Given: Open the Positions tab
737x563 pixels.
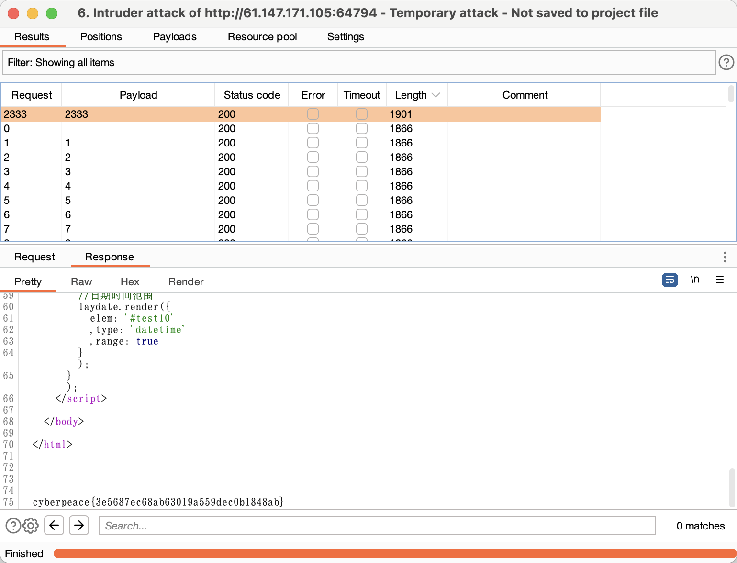Looking at the screenshot, I should 101,37.
